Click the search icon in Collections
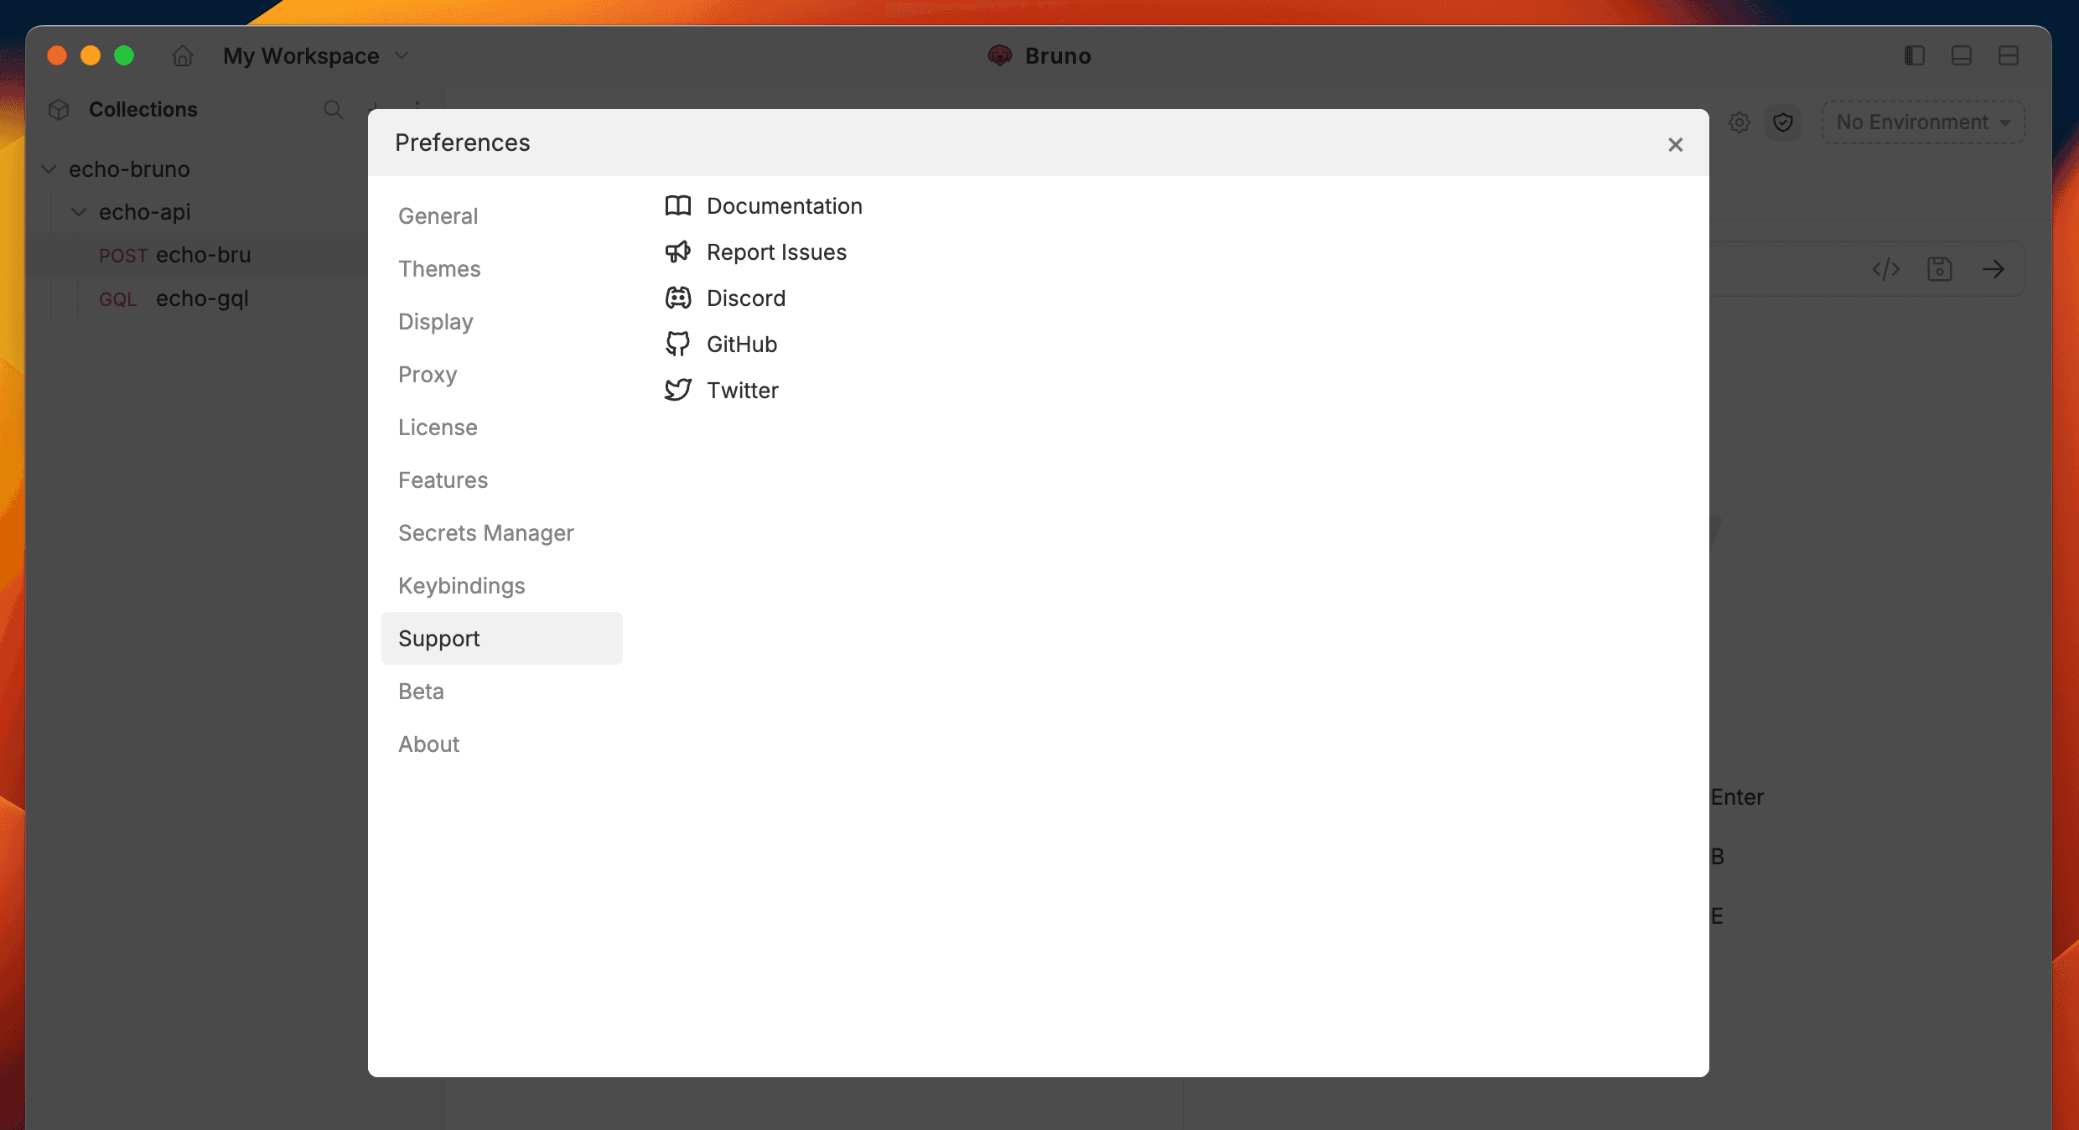The width and height of the screenshot is (2079, 1130). point(333,110)
